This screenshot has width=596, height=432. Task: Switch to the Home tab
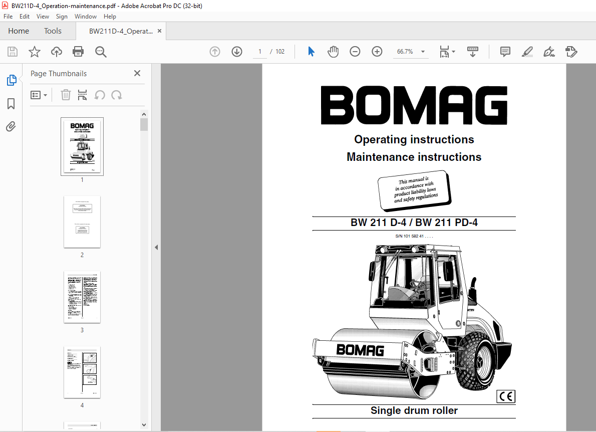point(19,31)
